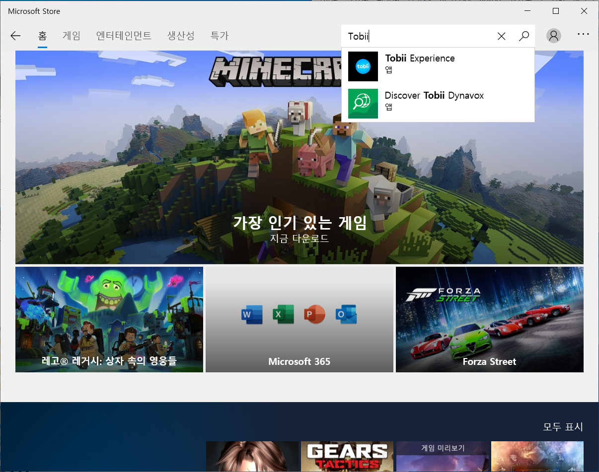599x472 pixels.
Task: Clear the search text with X icon
Action: [502, 36]
